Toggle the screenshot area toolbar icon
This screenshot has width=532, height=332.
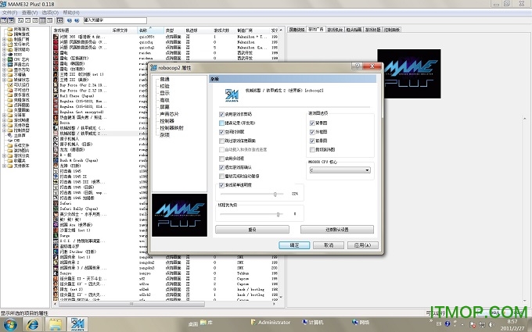(11, 20)
